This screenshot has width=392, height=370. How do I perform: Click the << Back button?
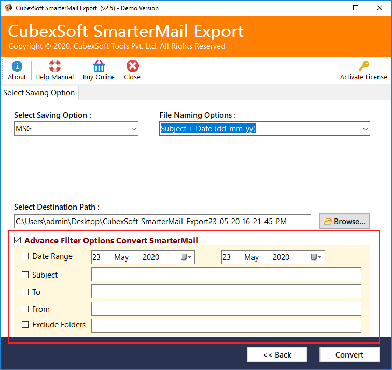(277, 354)
